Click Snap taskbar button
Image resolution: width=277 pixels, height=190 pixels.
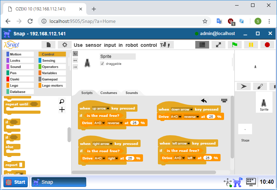[59, 182]
